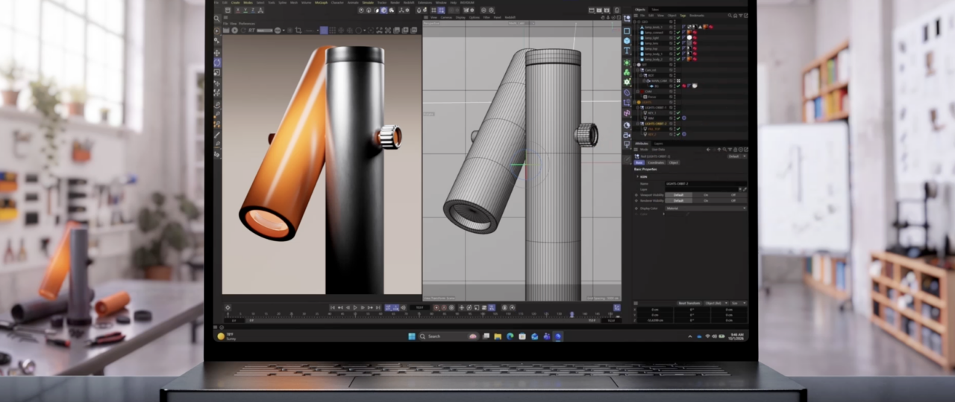The height and width of the screenshot is (402, 955).
Task: Open the File menu in Redshift RenderView
Action: pos(225,23)
